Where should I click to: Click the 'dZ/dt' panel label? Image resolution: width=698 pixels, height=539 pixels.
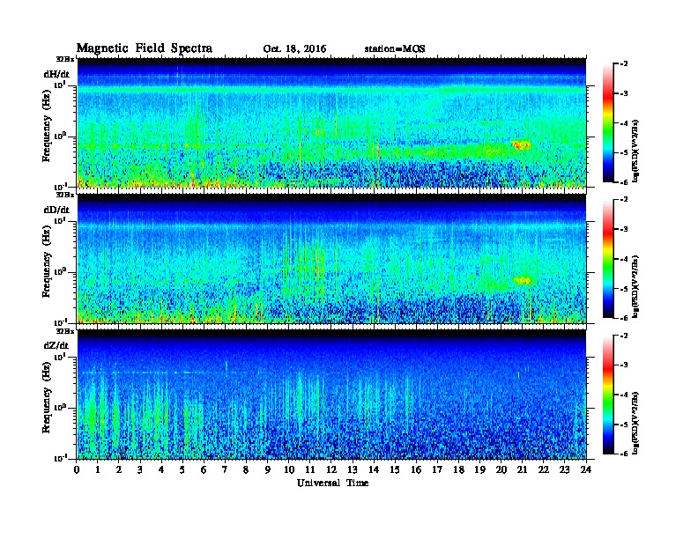pos(56,345)
